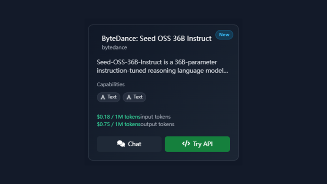Visit the bytedance provider link
The height and width of the screenshot is (184, 327).
[114, 47]
